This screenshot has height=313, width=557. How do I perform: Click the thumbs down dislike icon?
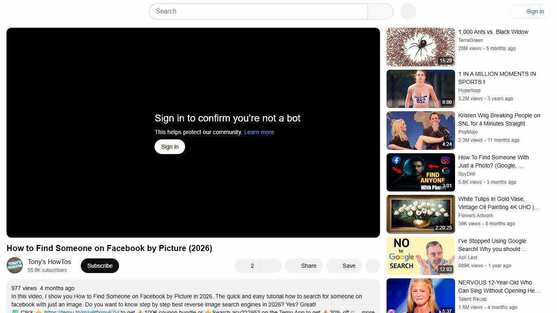tap(270, 265)
